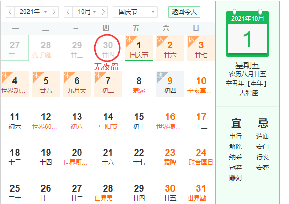Image resolution: width=289 pixels, height=204 pixels.
Task: Select October 19 cell (十四)
Action: [x=46, y=155]
